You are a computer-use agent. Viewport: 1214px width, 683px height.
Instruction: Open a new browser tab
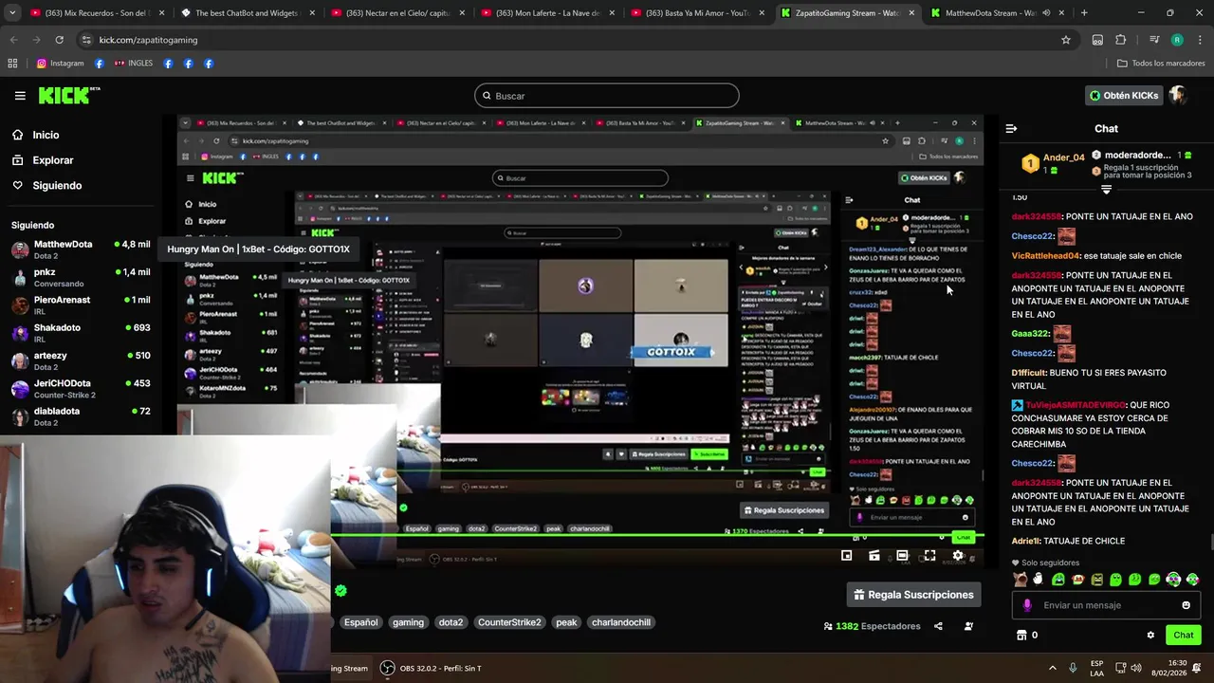1084,13
